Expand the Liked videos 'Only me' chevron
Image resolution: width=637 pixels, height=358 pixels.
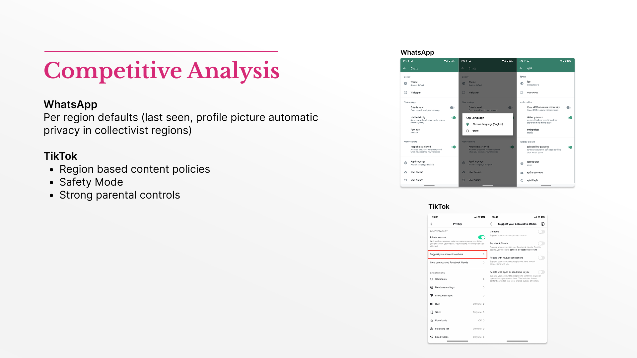pyautogui.click(x=484, y=337)
